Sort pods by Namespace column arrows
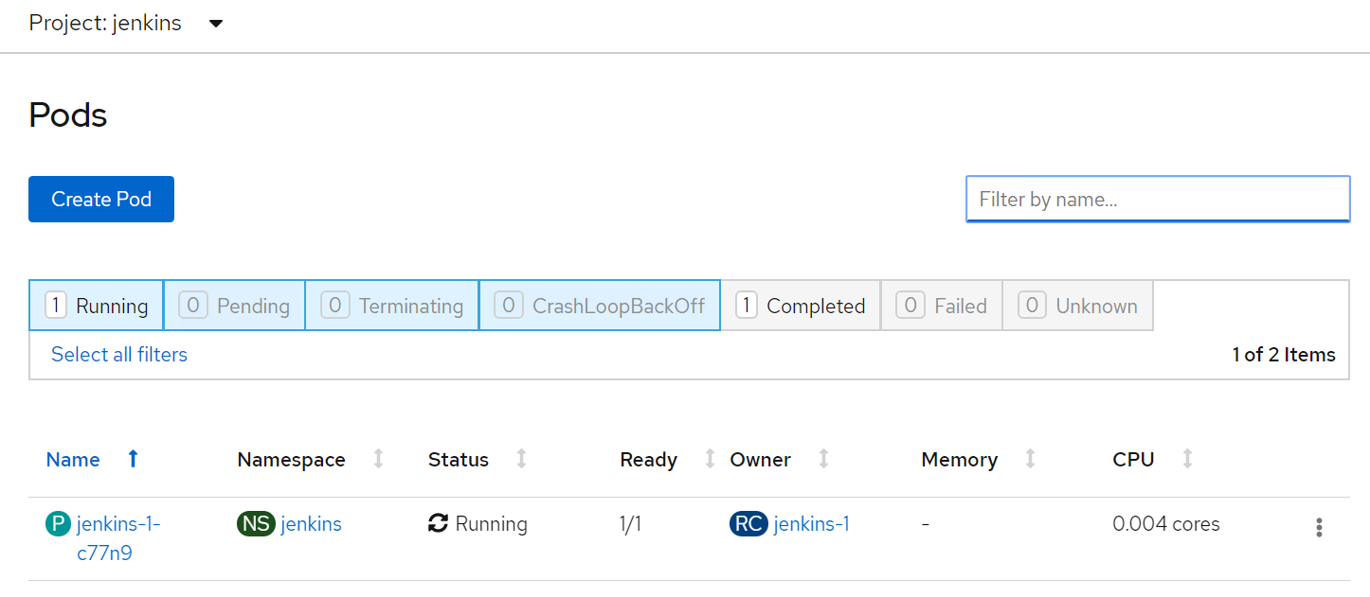Viewport: 1370px width, 597px height. click(x=378, y=459)
